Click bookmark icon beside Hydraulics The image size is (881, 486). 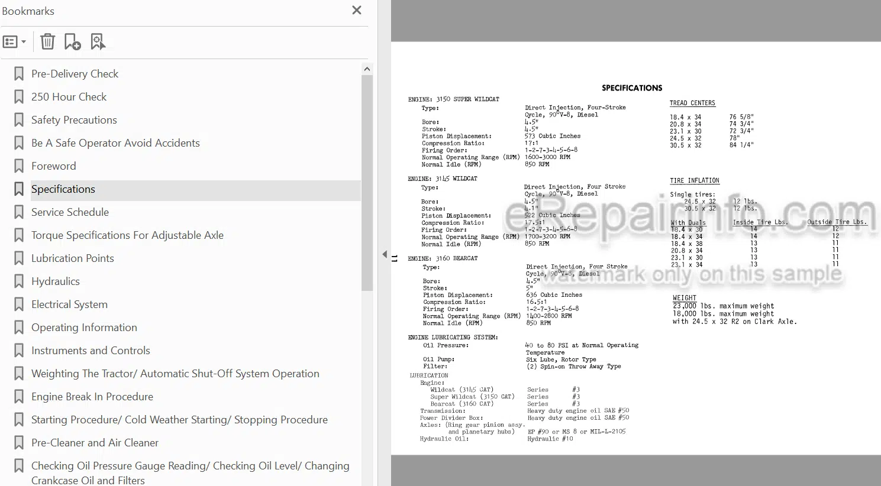pos(19,281)
